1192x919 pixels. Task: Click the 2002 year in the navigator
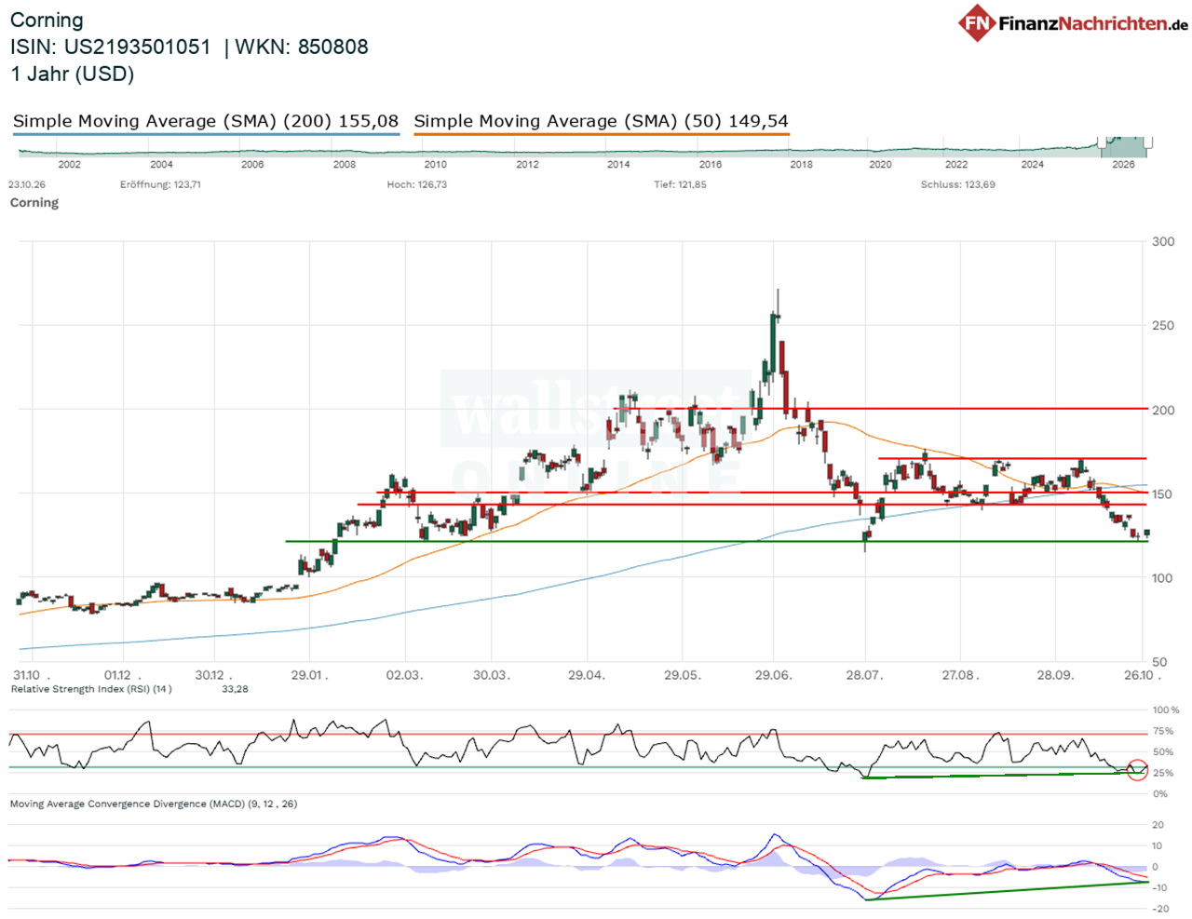pyautogui.click(x=69, y=165)
